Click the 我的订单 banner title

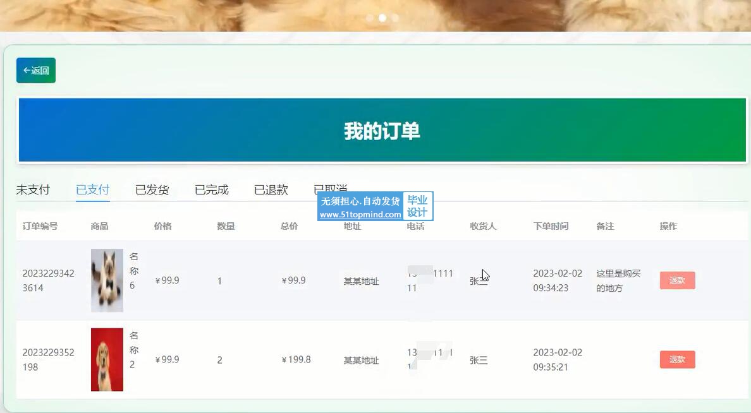tap(382, 131)
